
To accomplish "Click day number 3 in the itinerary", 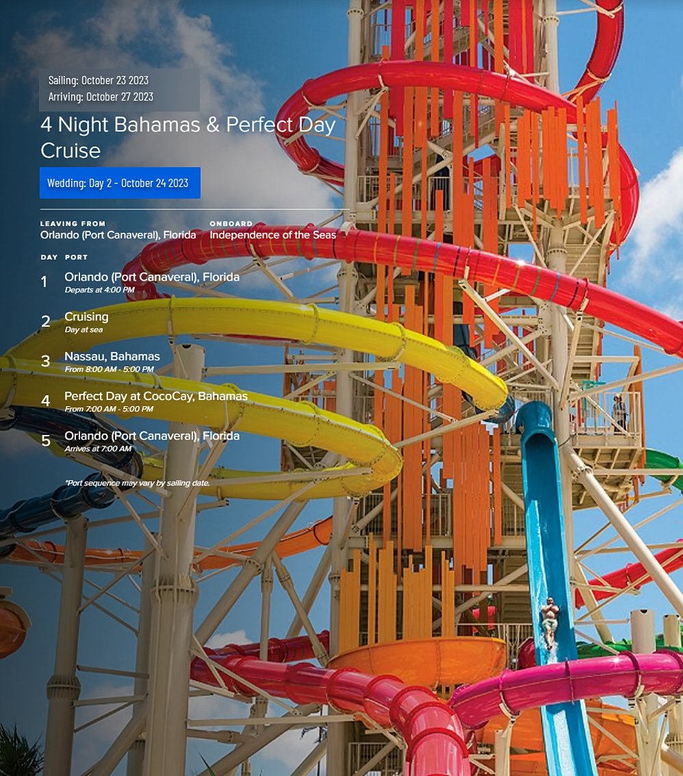I will click(45, 361).
